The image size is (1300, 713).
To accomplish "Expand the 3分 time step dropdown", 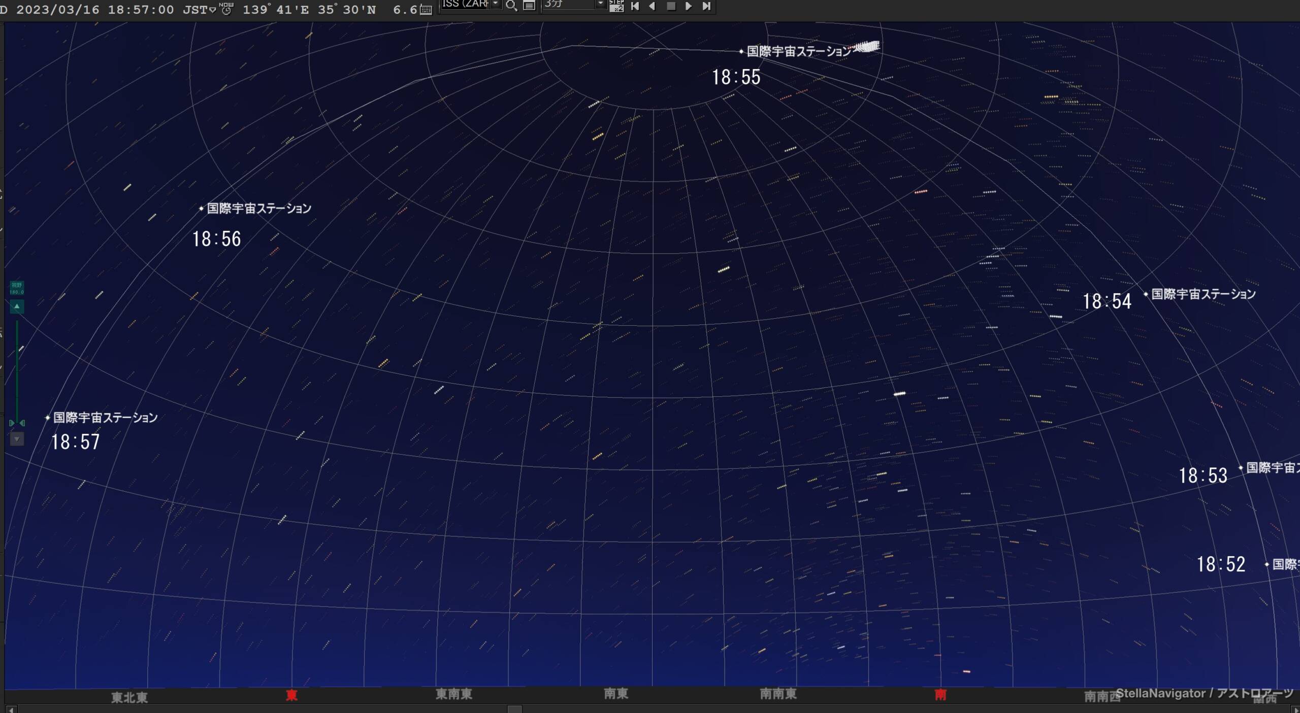I will (x=601, y=5).
